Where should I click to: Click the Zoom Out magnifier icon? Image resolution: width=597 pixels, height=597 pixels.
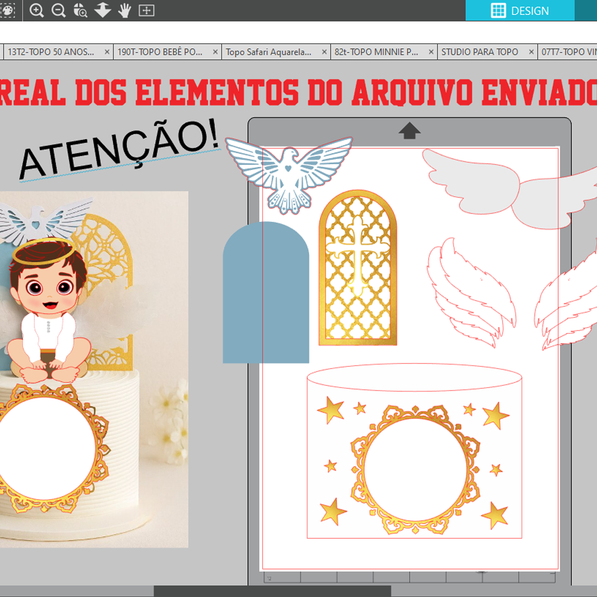point(59,10)
